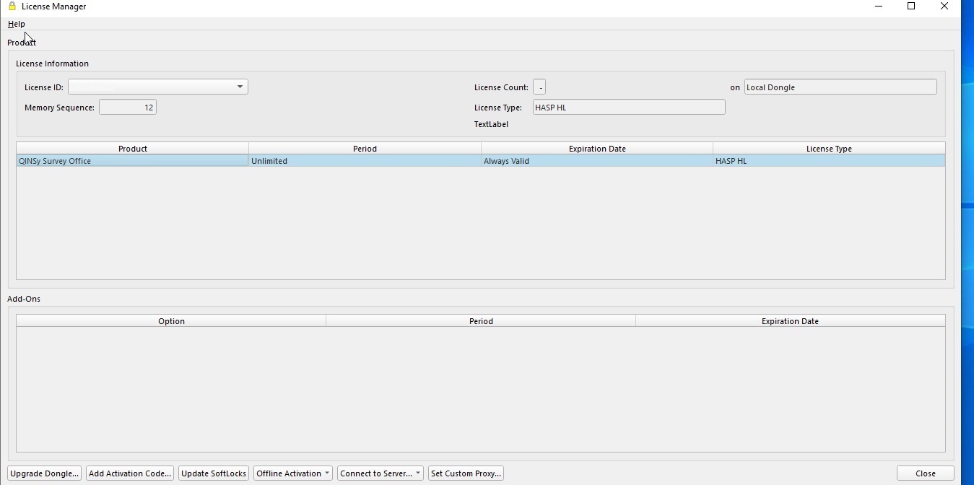Open the Offline Activation dropdown

[x=293, y=473]
